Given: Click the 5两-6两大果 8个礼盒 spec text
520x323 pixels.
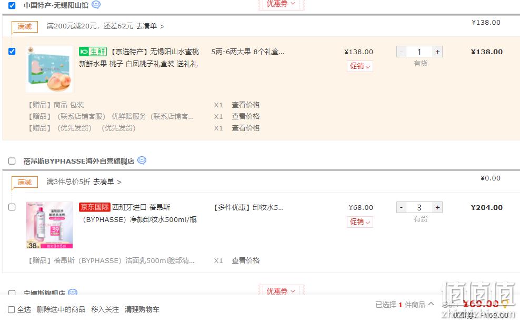Looking at the screenshot, I should click(x=248, y=52).
